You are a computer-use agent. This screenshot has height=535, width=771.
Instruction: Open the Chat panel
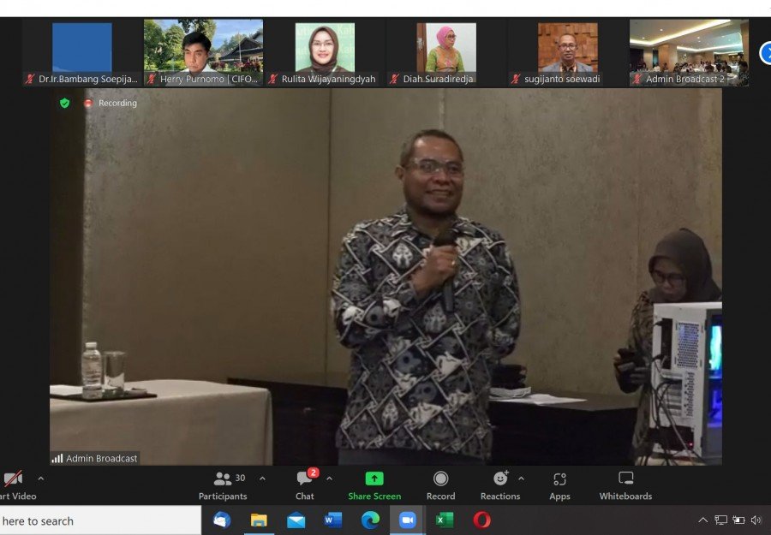click(305, 484)
